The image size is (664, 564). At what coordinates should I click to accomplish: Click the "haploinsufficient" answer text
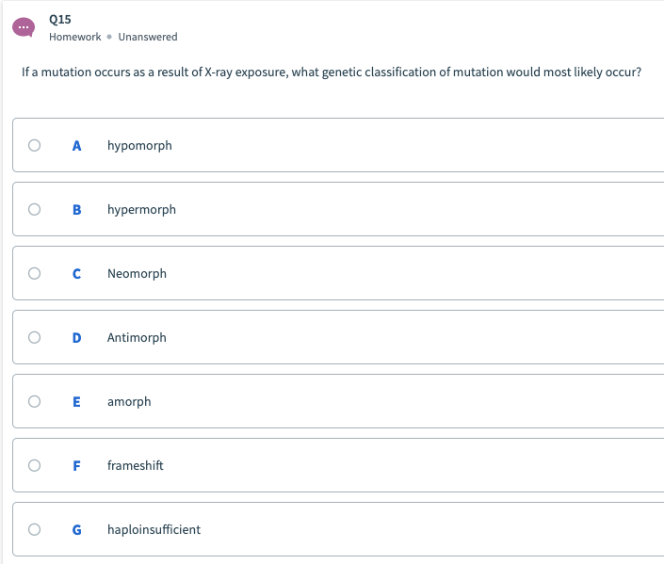(x=154, y=530)
